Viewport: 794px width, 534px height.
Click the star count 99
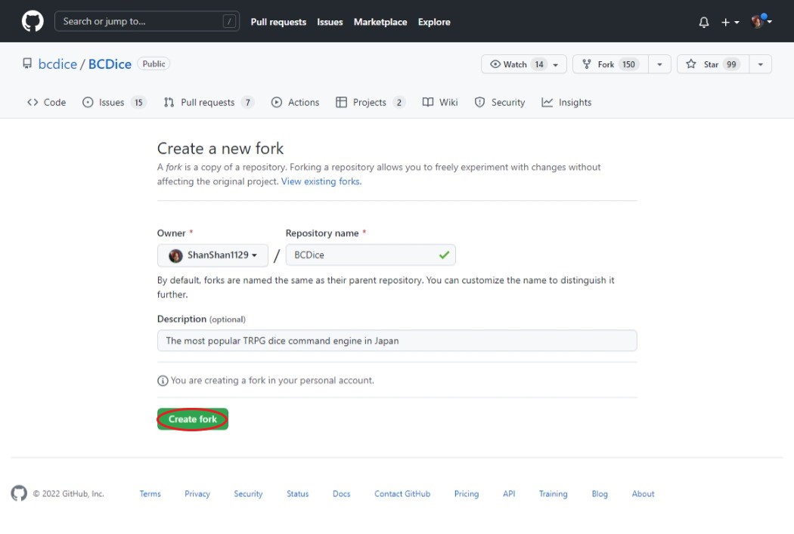coord(731,64)
